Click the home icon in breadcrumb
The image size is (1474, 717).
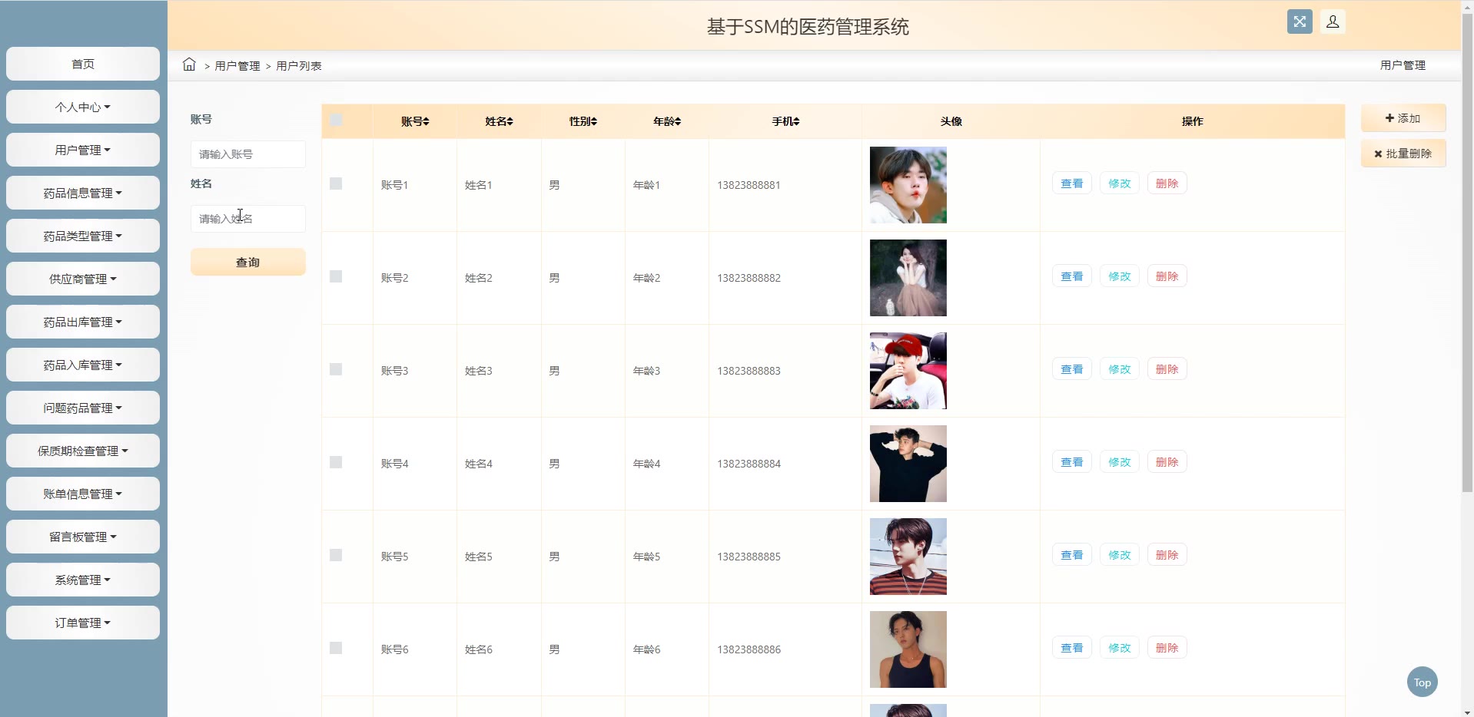[x=189, y=64]
